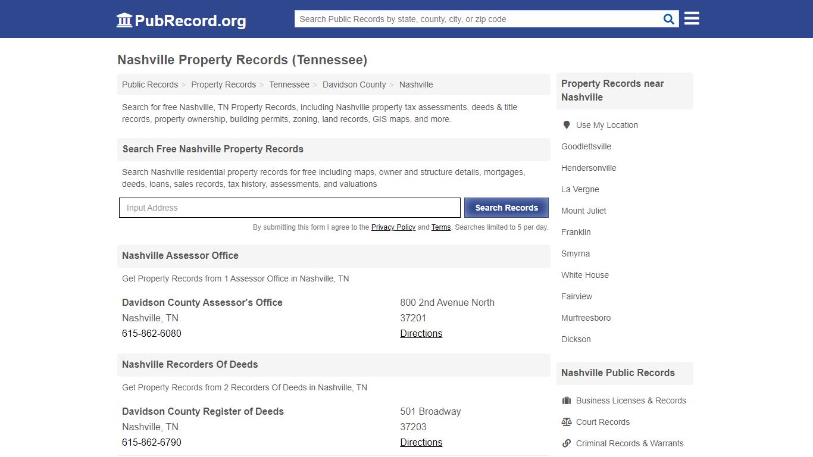Open Hendersonville property records

pos(589,168)
